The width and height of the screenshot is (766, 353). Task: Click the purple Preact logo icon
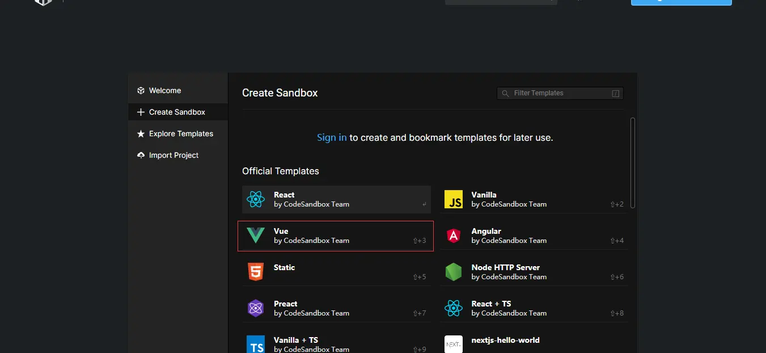coord(256,308)
